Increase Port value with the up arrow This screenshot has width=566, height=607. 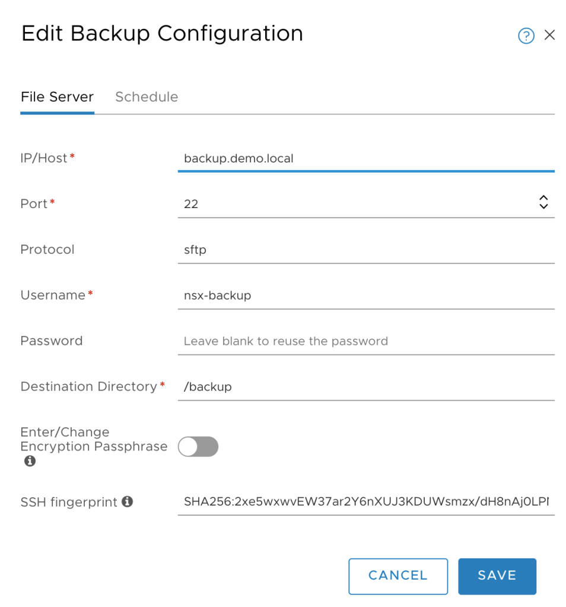[543, 198]
